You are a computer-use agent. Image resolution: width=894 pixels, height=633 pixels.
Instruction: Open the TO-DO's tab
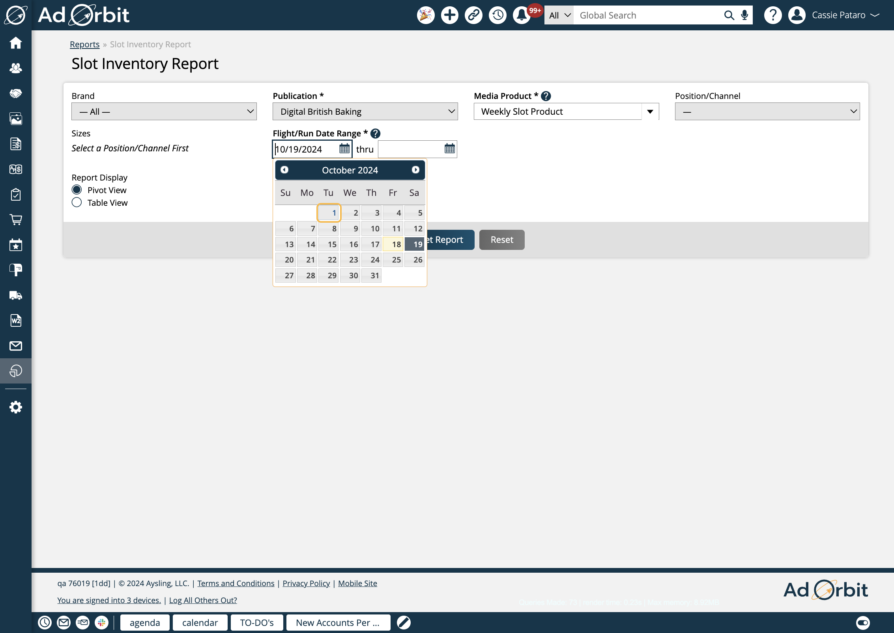pos(256,623)
